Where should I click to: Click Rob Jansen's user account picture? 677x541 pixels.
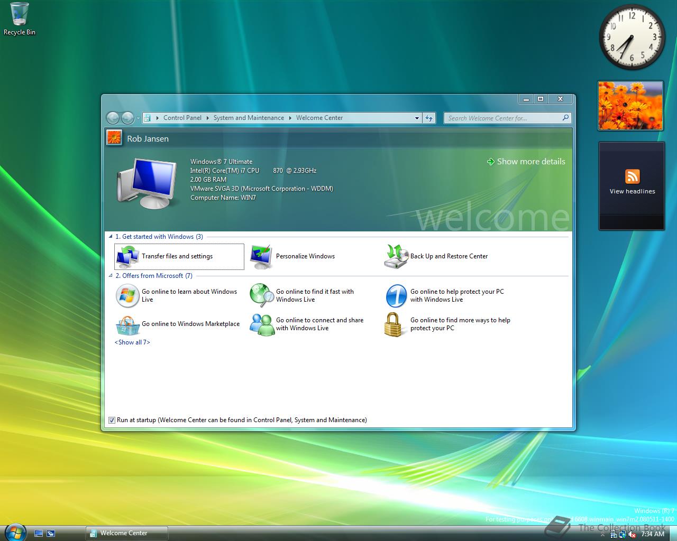[x=114, y=137]
